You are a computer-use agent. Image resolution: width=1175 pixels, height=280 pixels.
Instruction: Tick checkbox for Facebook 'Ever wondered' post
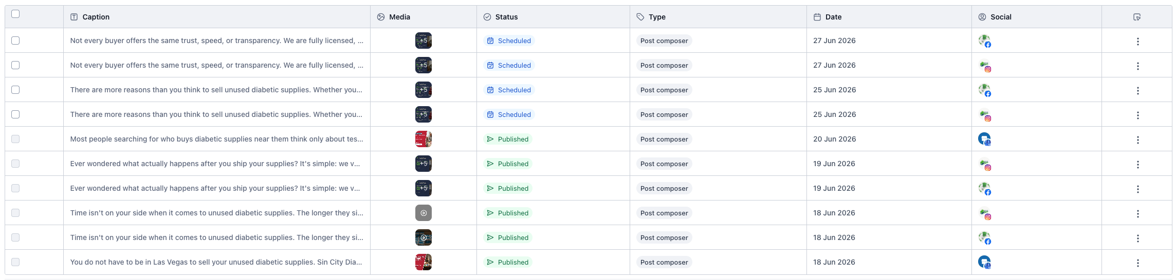click(15, 188)
